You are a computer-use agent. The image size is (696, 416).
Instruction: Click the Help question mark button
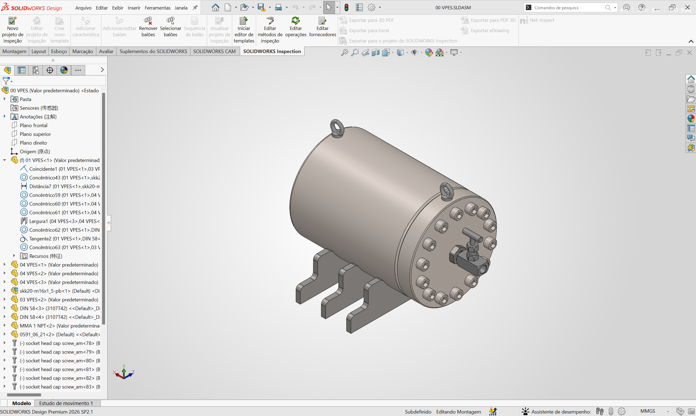642,7
